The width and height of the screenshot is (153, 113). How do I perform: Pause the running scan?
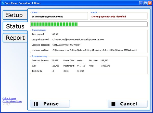[50, 104]
